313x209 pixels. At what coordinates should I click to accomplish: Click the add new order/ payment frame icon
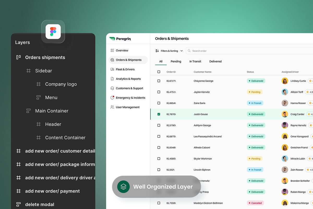[x=19, y=191]
